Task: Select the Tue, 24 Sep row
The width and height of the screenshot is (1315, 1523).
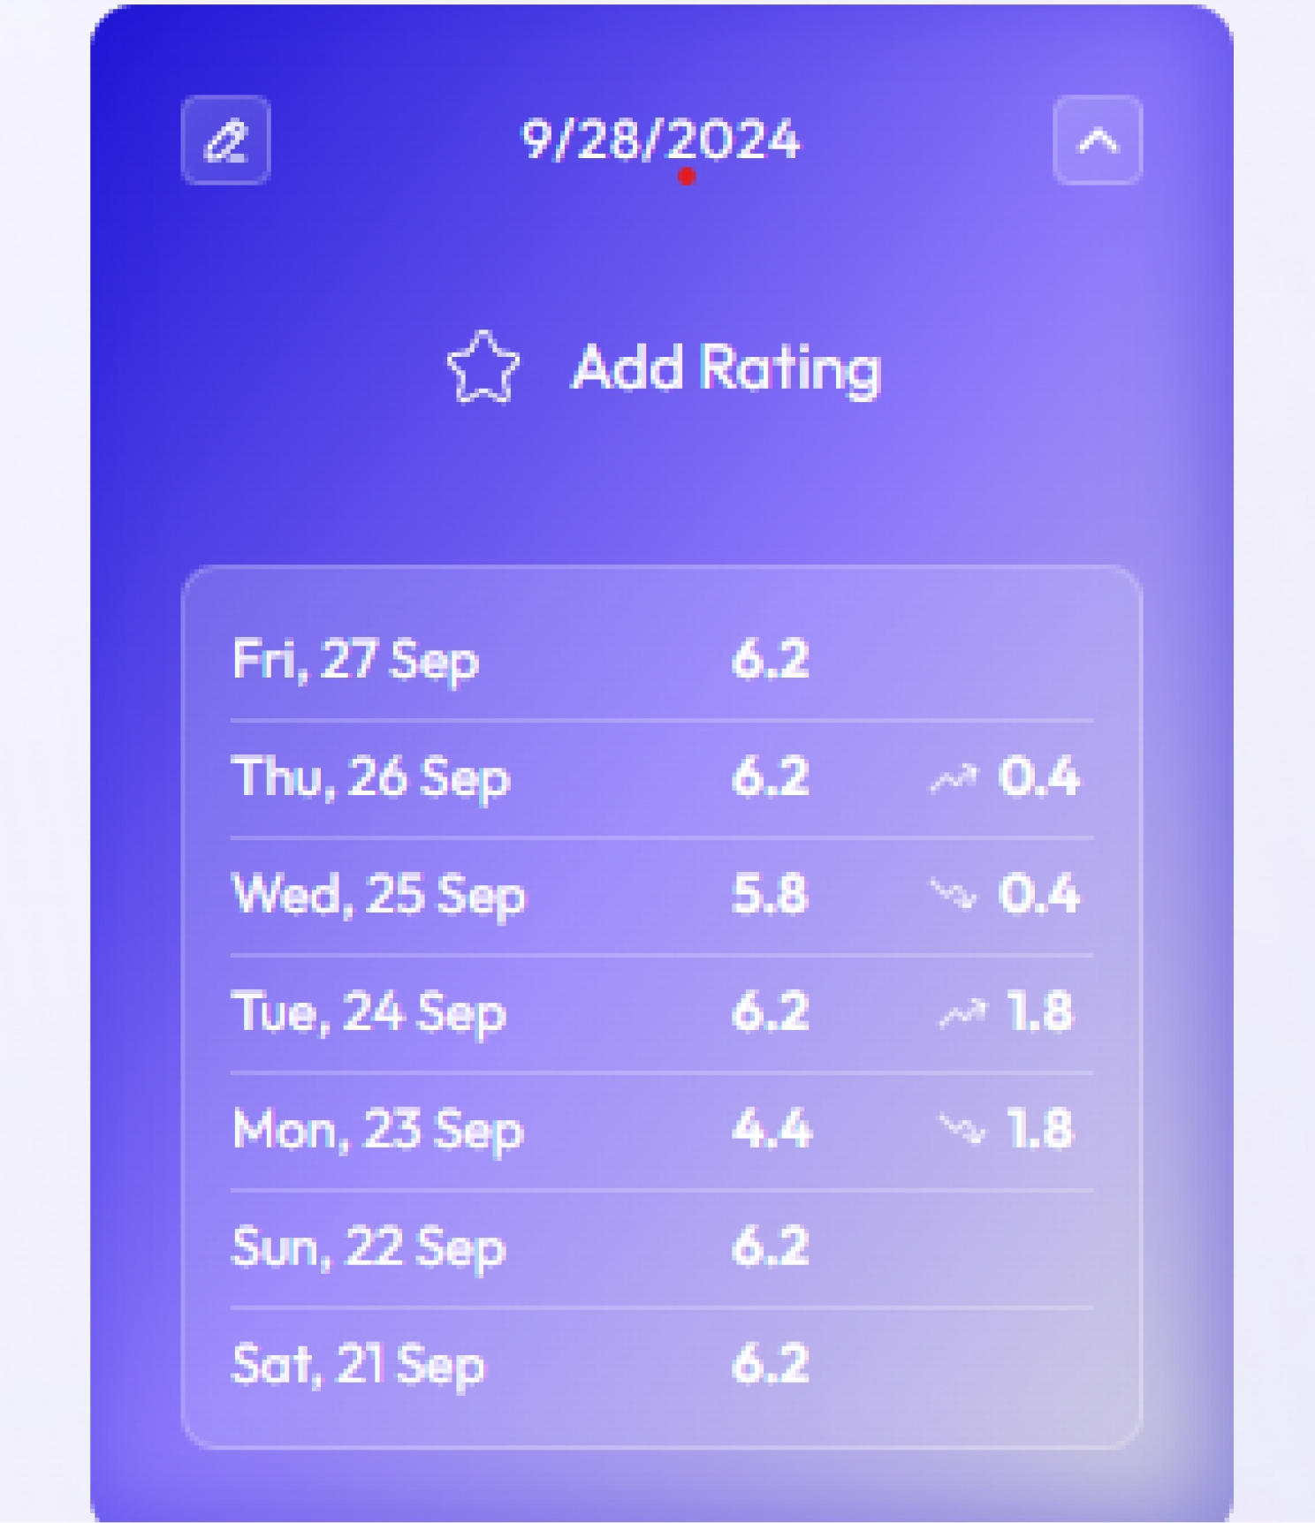Action: pos(661,1013)
